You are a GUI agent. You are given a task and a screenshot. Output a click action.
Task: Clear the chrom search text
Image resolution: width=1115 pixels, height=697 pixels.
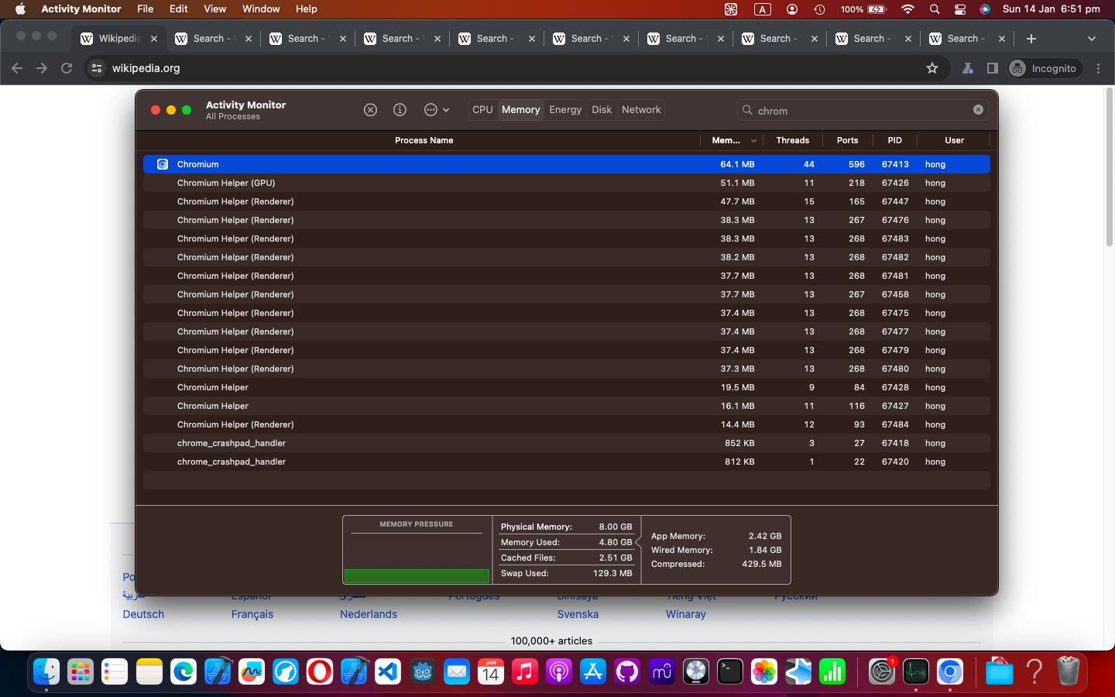pyautogui.click(x=978, y=110)
